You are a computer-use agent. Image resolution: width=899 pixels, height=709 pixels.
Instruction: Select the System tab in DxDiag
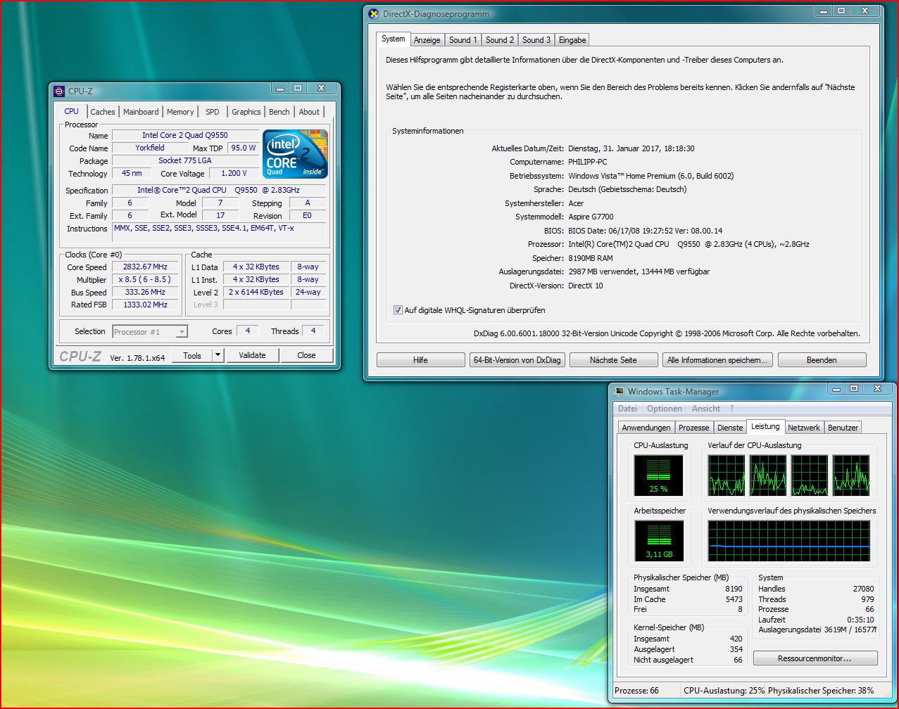point(394,39)
